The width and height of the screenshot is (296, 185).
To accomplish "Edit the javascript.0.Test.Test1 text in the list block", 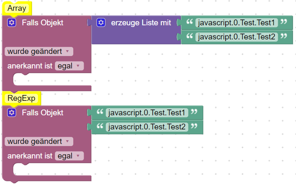I will point(237,23).
